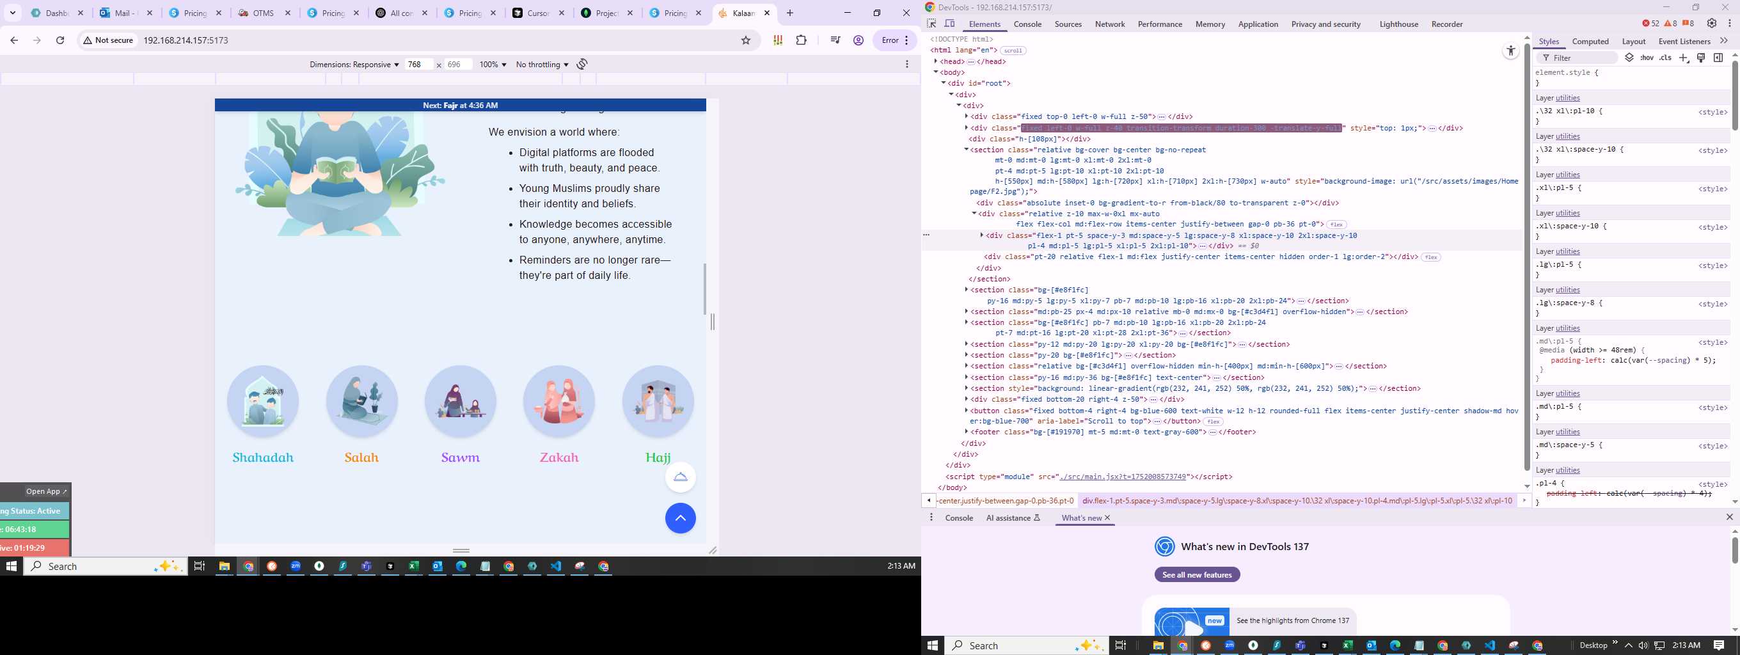
Task: Click the Salah pillar label
Action: [361, 457]
